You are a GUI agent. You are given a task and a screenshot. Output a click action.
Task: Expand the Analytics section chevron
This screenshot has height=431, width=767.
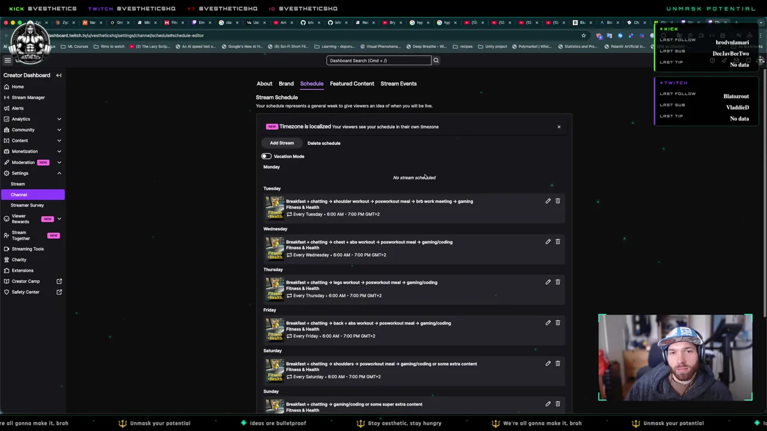[x=59, y=119]
